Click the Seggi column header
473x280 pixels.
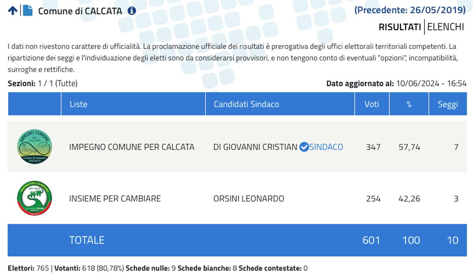(x=448, y=104)
